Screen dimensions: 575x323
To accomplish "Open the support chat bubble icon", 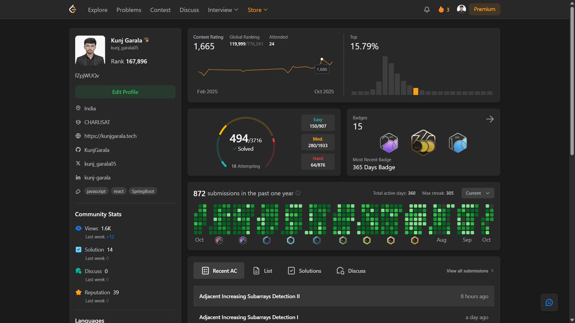I will [549, 302].
